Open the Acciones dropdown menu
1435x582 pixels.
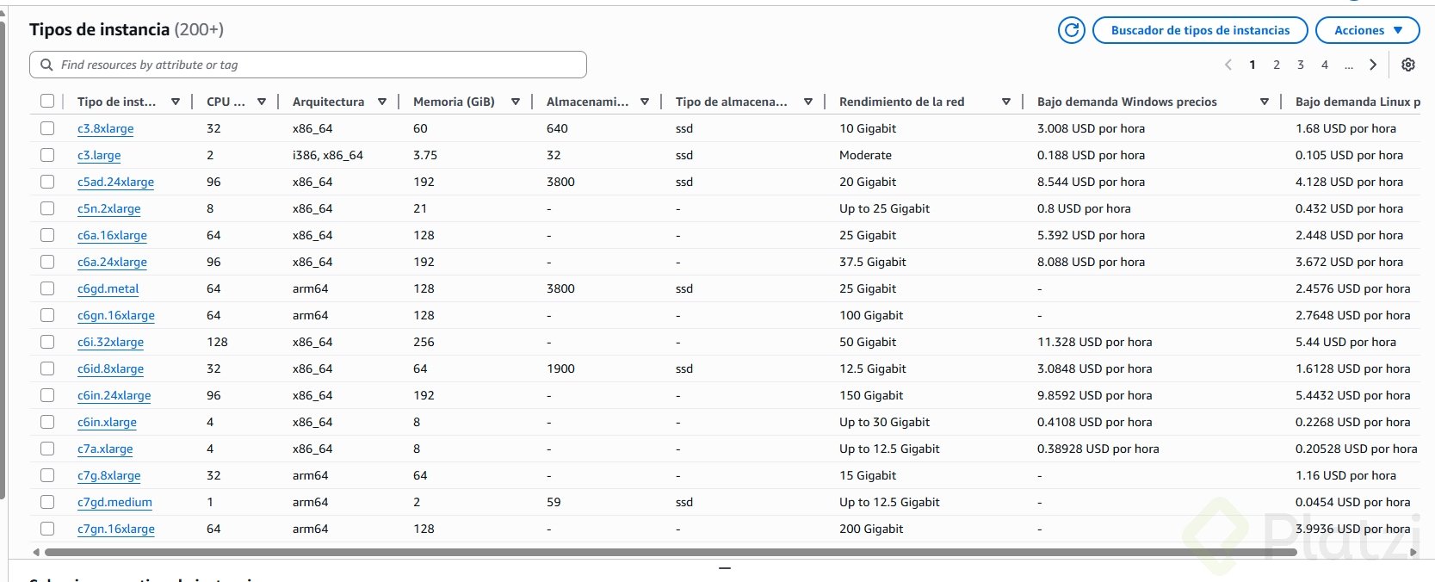click(x=1367, y=30)
